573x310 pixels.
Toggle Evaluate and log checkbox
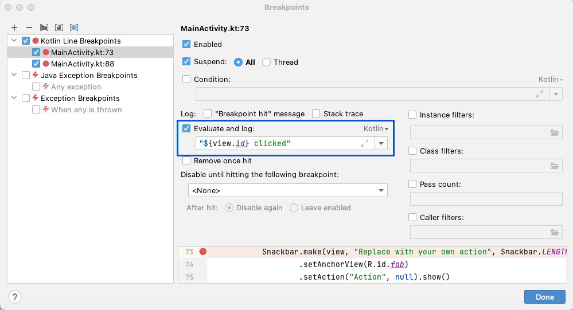pos(186,128)
